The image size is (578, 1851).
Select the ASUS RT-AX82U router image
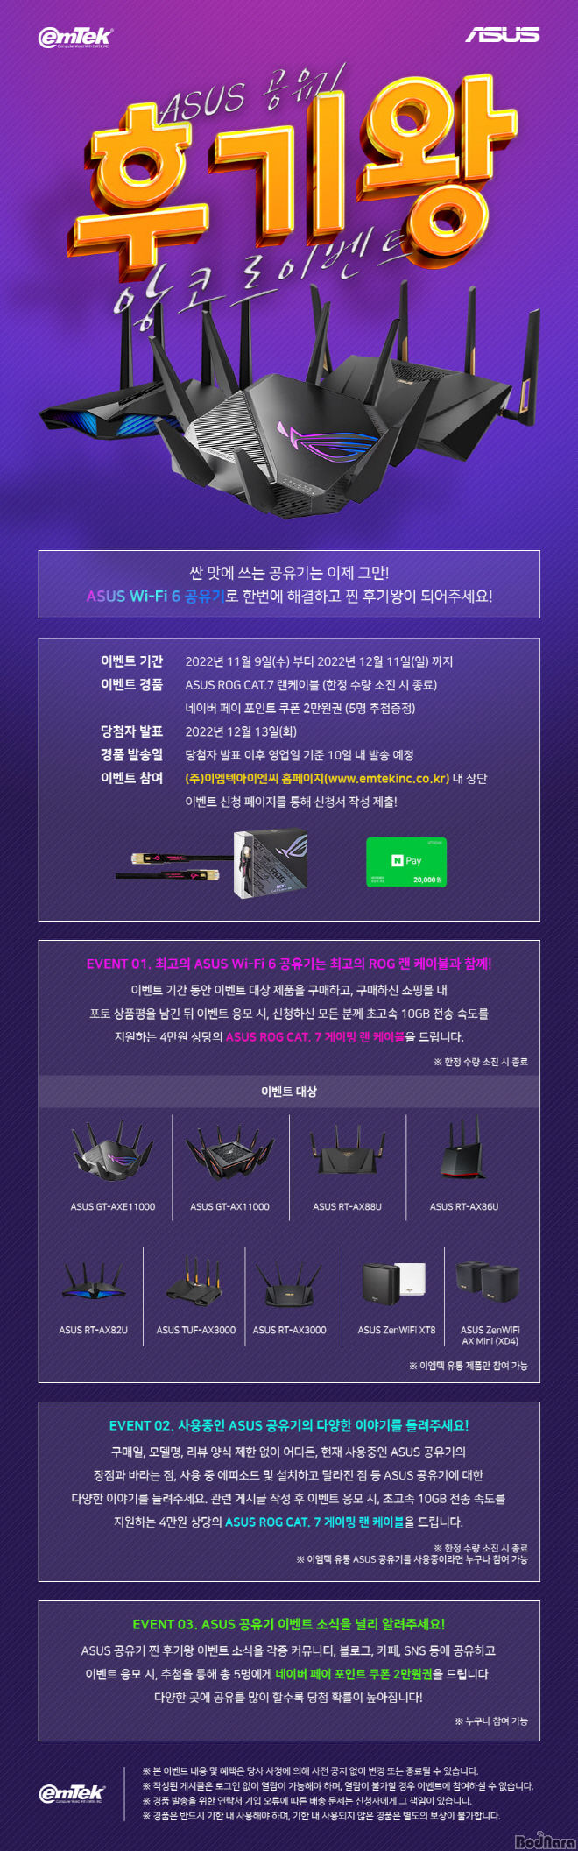pos(94,1281)
